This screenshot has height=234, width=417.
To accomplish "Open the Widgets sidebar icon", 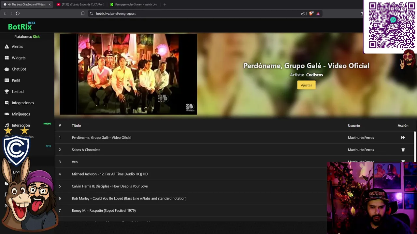I will pos(7,58).
